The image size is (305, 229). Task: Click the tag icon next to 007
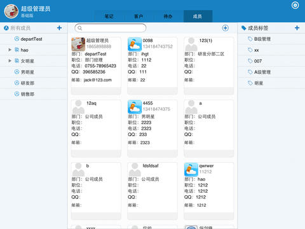pyautogui.click(x=250, y=61)
